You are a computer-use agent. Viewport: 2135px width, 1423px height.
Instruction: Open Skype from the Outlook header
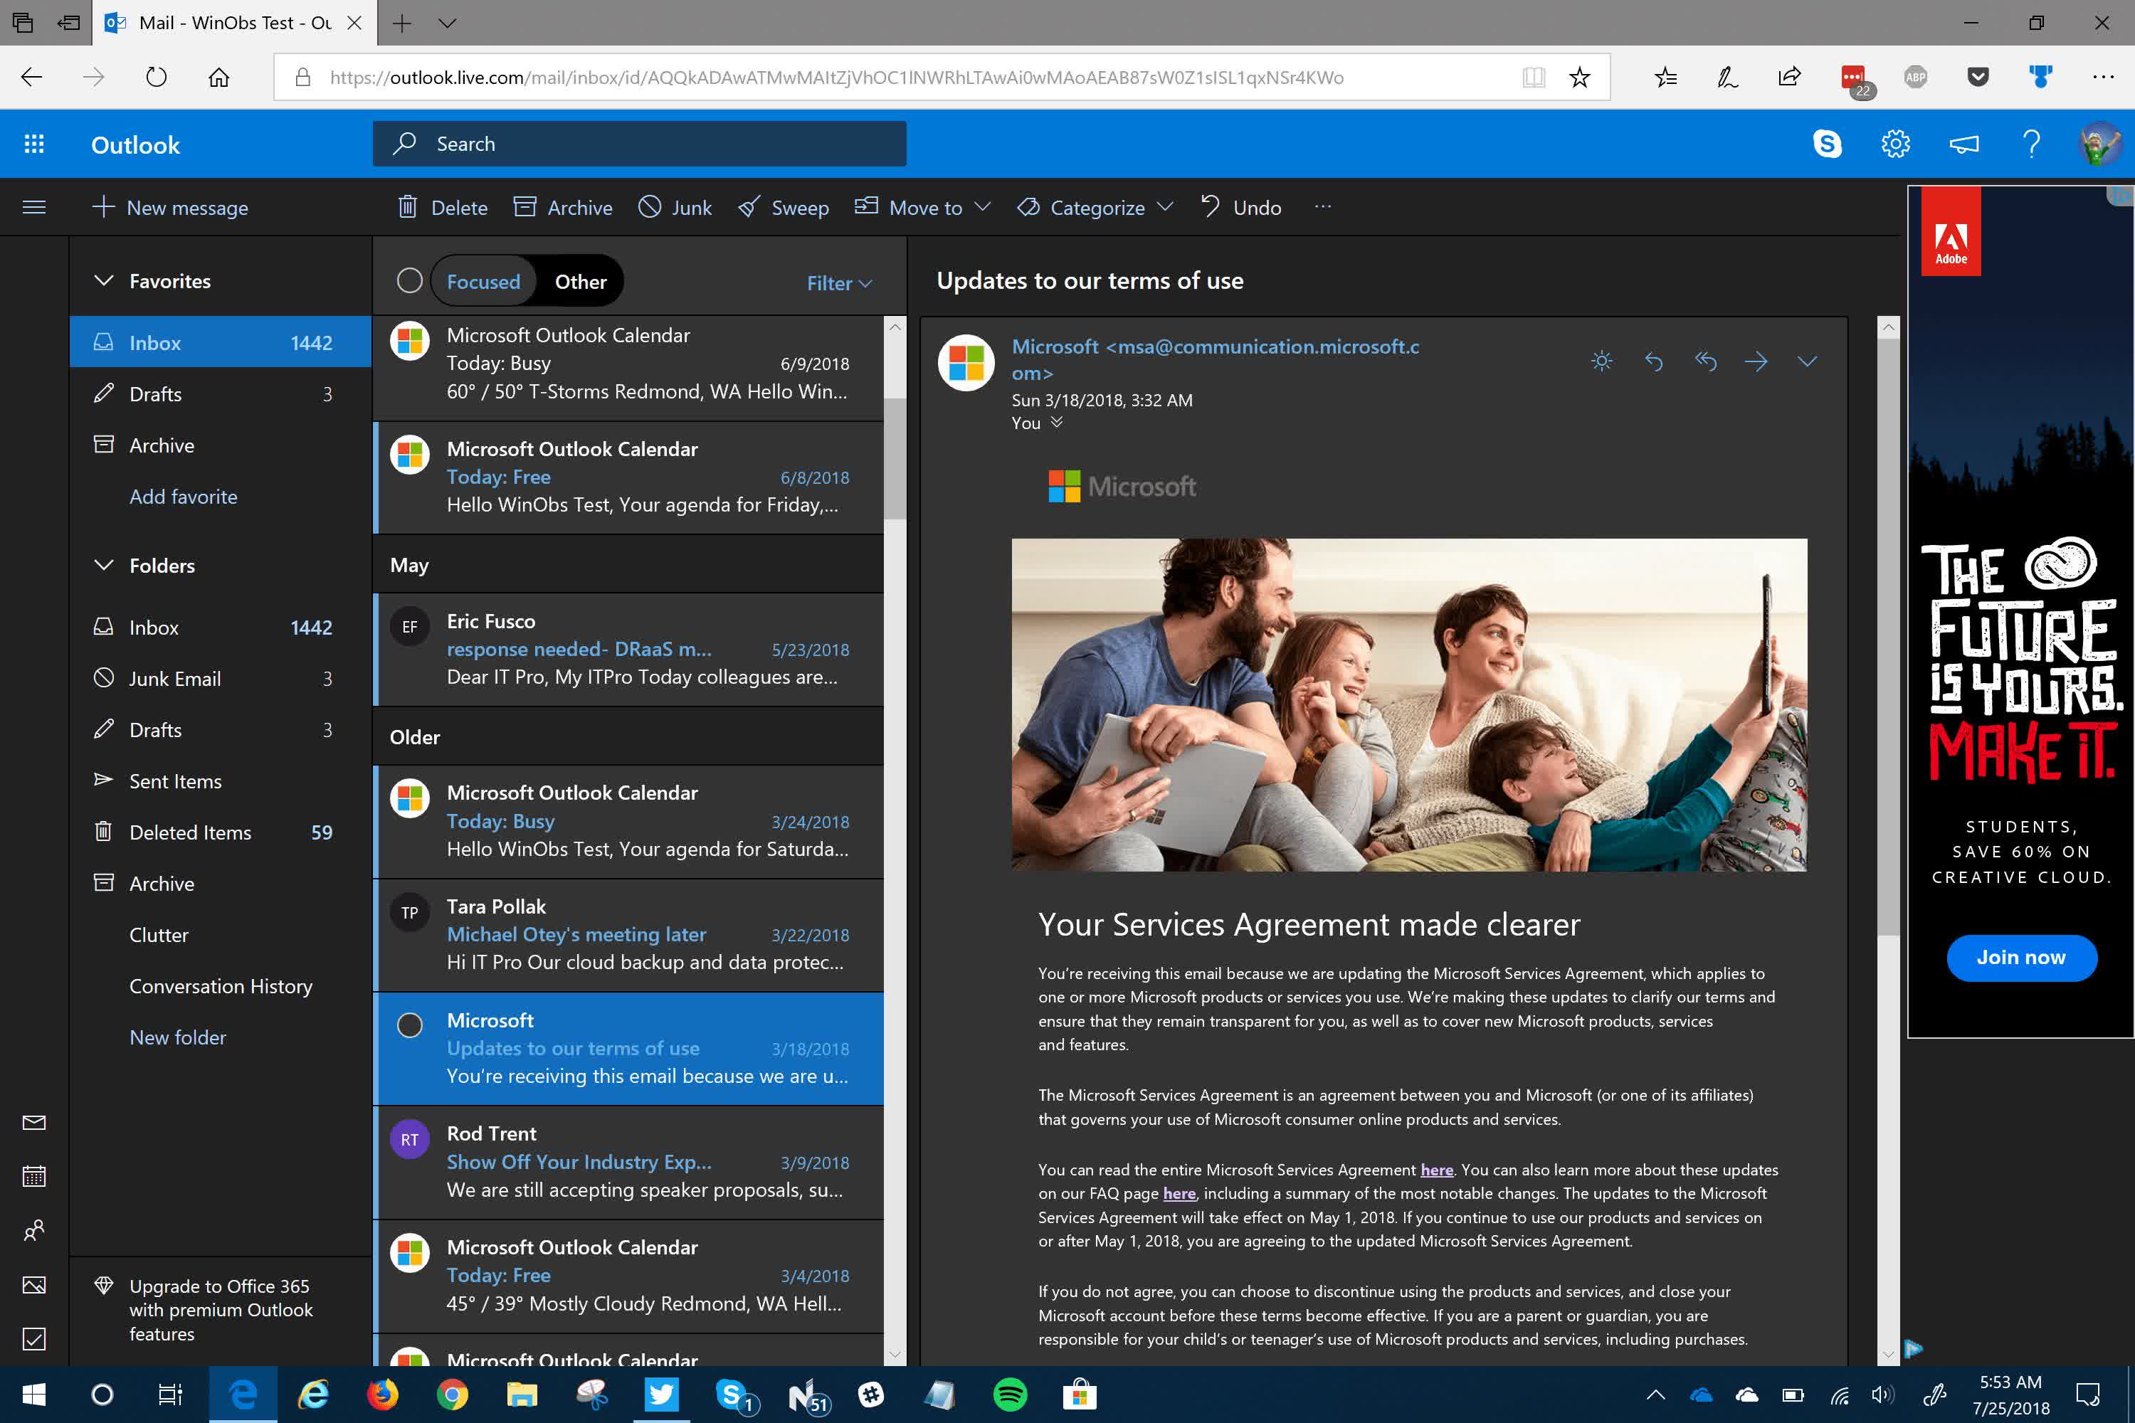[x=1826, y=144]
